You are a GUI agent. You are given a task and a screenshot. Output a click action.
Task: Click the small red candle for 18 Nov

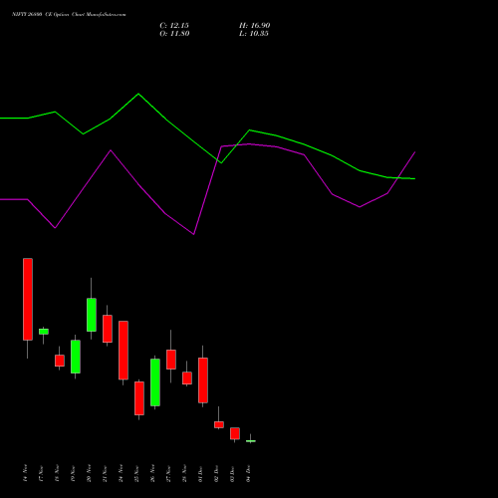click(60, 361)
